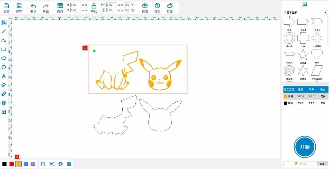Image resolution: width=329 pixels, height=169 pixels.
Task: Hide output for the 浅雕 layer
Action: [323, 96]
